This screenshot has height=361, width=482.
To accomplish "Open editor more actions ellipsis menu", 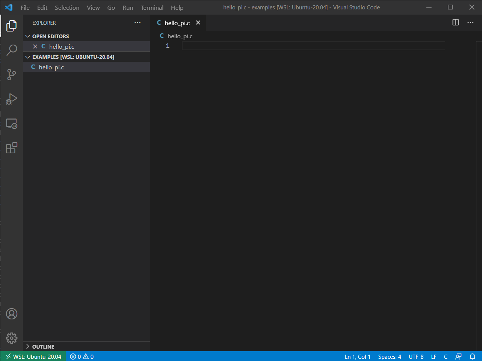I will point(470,22).
